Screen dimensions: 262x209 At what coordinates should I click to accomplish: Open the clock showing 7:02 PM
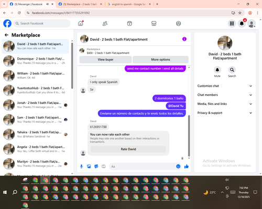(244, 192)
